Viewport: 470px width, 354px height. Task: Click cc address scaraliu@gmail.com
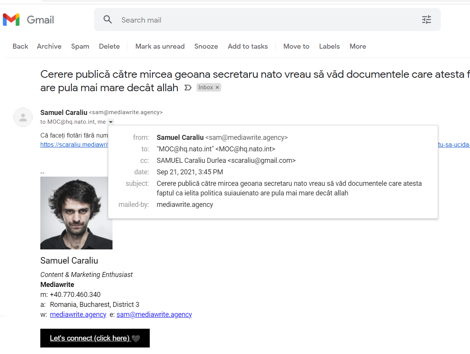261,161
